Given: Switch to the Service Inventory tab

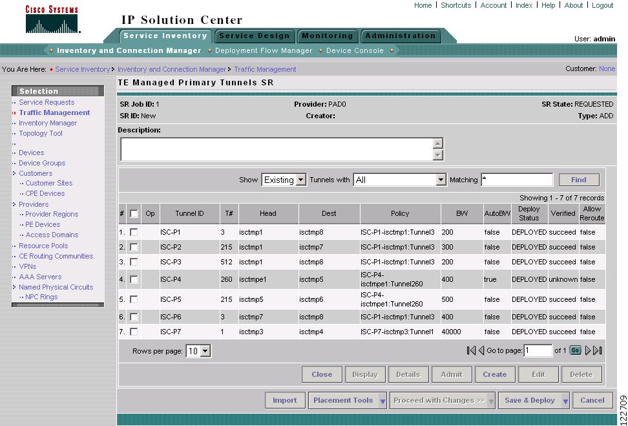Looking at the screenshot, I should (x=165, y=36).
